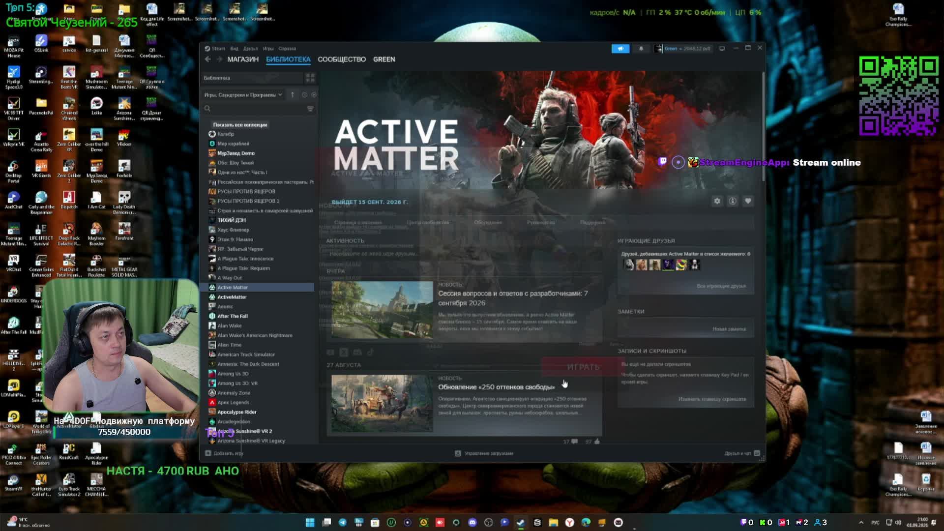Open the GREEN profile tab
The image size is (944, 531).
tap(384, 59)
